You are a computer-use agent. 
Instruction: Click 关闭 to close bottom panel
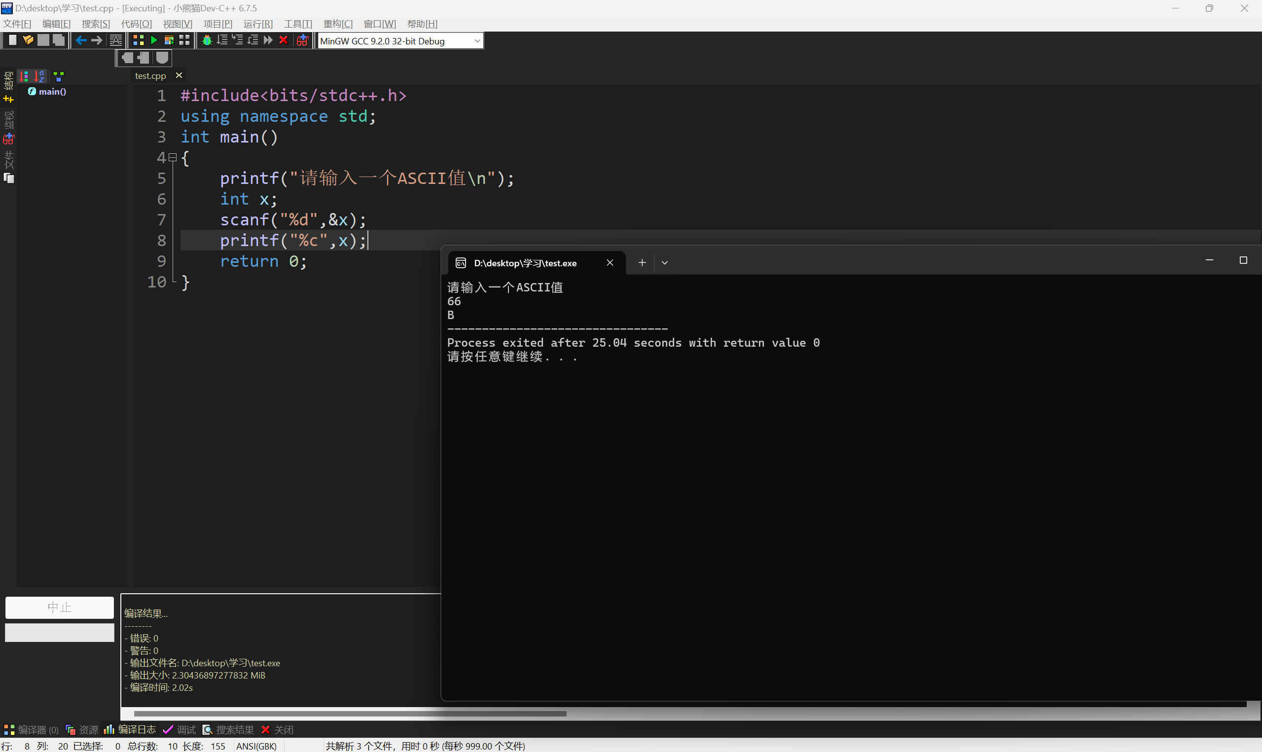pos(277,730)
